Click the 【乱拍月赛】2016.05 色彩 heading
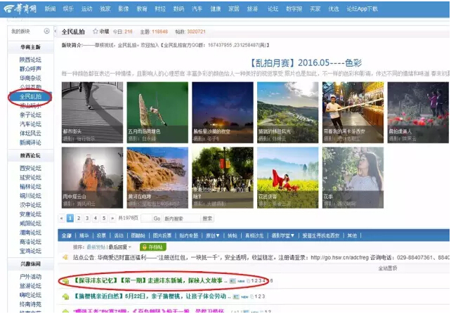This screenshot has width=451, height=314. (306, 63)
